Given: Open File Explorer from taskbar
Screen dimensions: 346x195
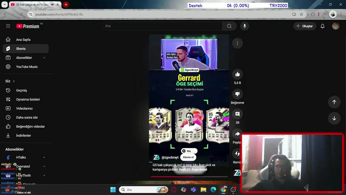Looking at the screenshot, I should coord(203,190).
